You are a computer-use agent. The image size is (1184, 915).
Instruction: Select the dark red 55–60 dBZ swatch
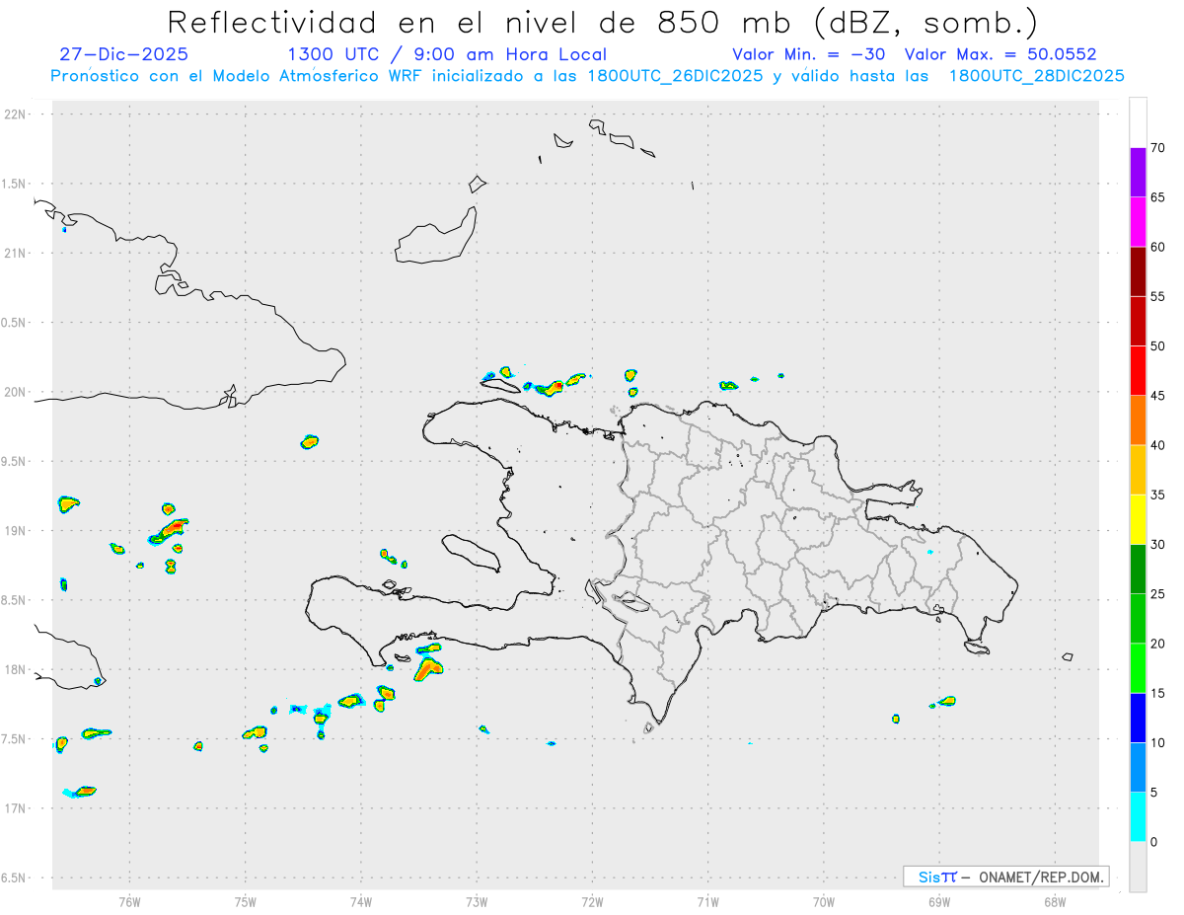(1138, 271)
